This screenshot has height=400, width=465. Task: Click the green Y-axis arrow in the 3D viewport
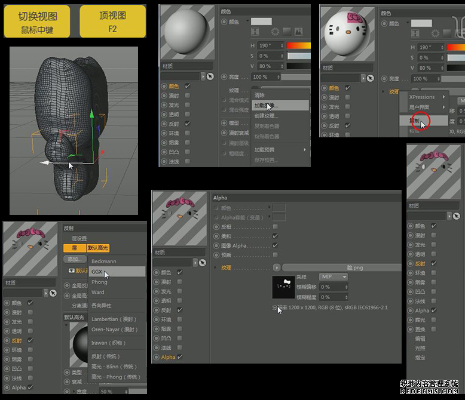pos(92,113)
